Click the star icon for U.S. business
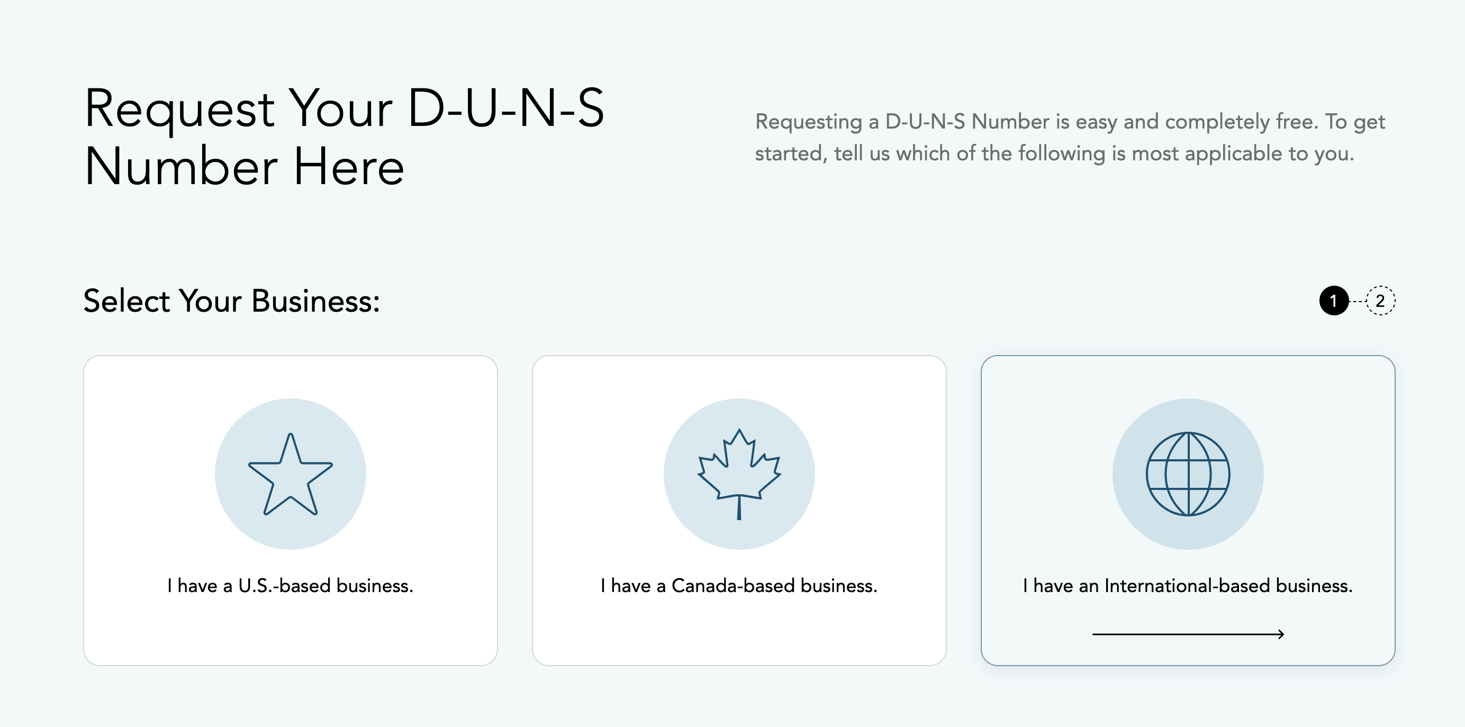The height and width of the screenshot is (727, 1465). click(291, 474)
